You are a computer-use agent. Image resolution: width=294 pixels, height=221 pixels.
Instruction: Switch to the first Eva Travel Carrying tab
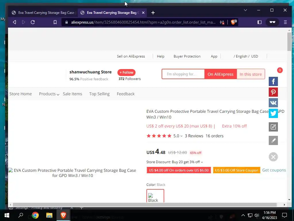click(44, 13)
